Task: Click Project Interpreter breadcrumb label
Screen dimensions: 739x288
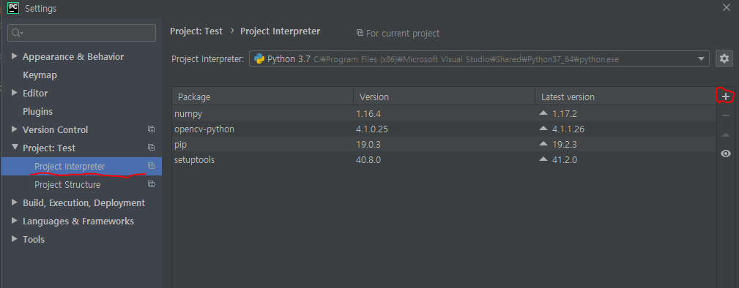Action: 281,31
